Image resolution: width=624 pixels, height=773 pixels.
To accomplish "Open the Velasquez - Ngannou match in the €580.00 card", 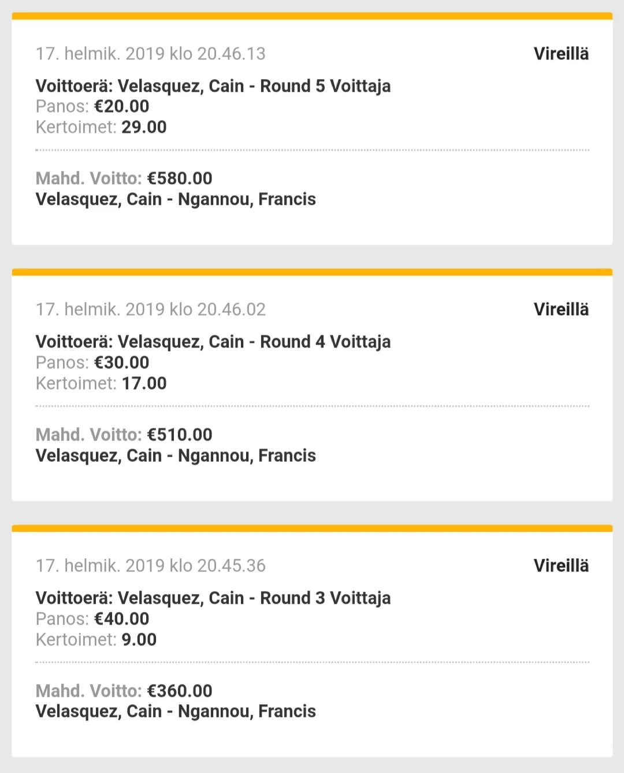I will 176,199.
